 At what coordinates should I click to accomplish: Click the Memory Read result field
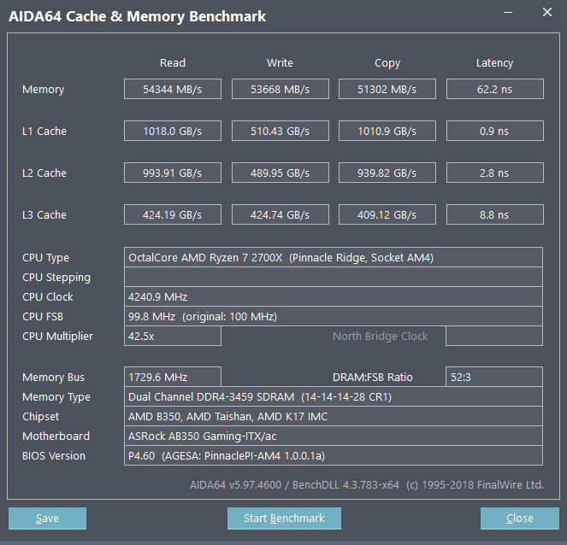tap(173, 90)
